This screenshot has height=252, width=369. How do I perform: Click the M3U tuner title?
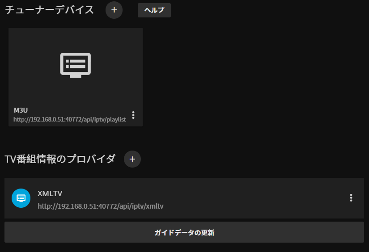click(x=21, y=110)
